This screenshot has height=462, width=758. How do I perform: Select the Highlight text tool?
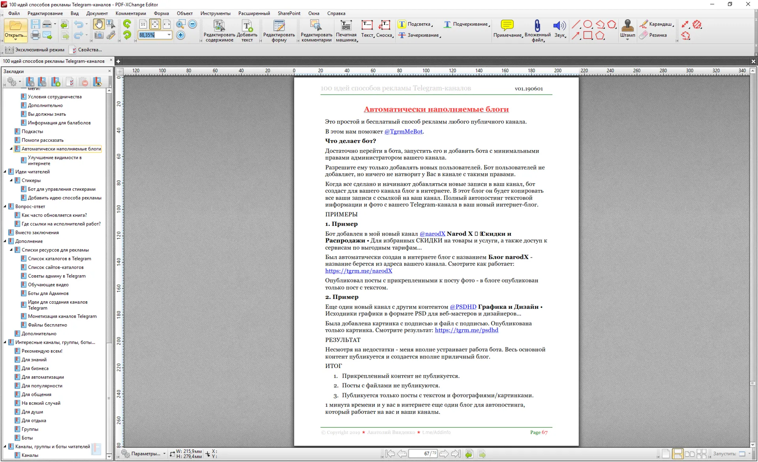(x=415, y=24)
